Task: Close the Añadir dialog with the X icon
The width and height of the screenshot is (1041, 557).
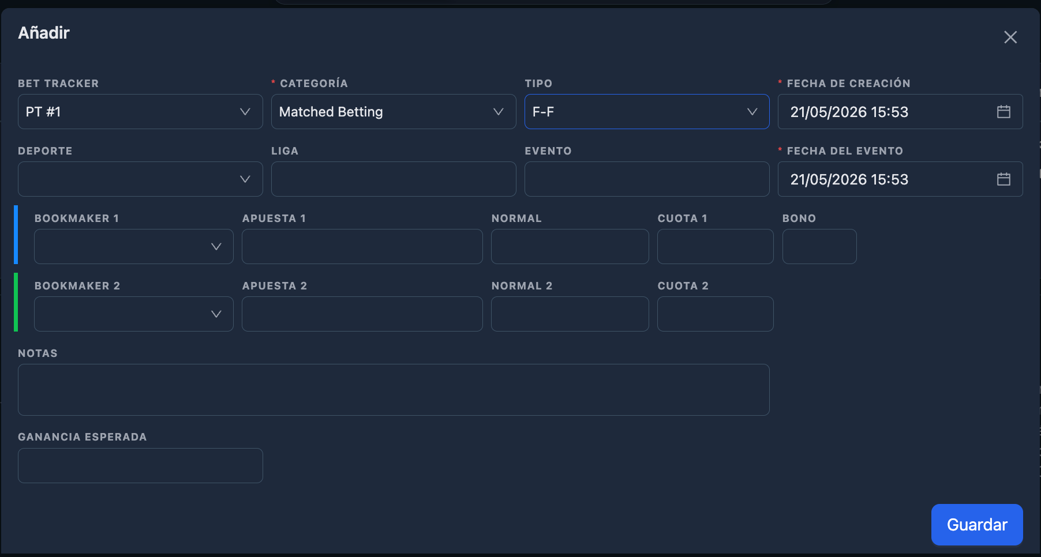Action: click(1010, 37)
